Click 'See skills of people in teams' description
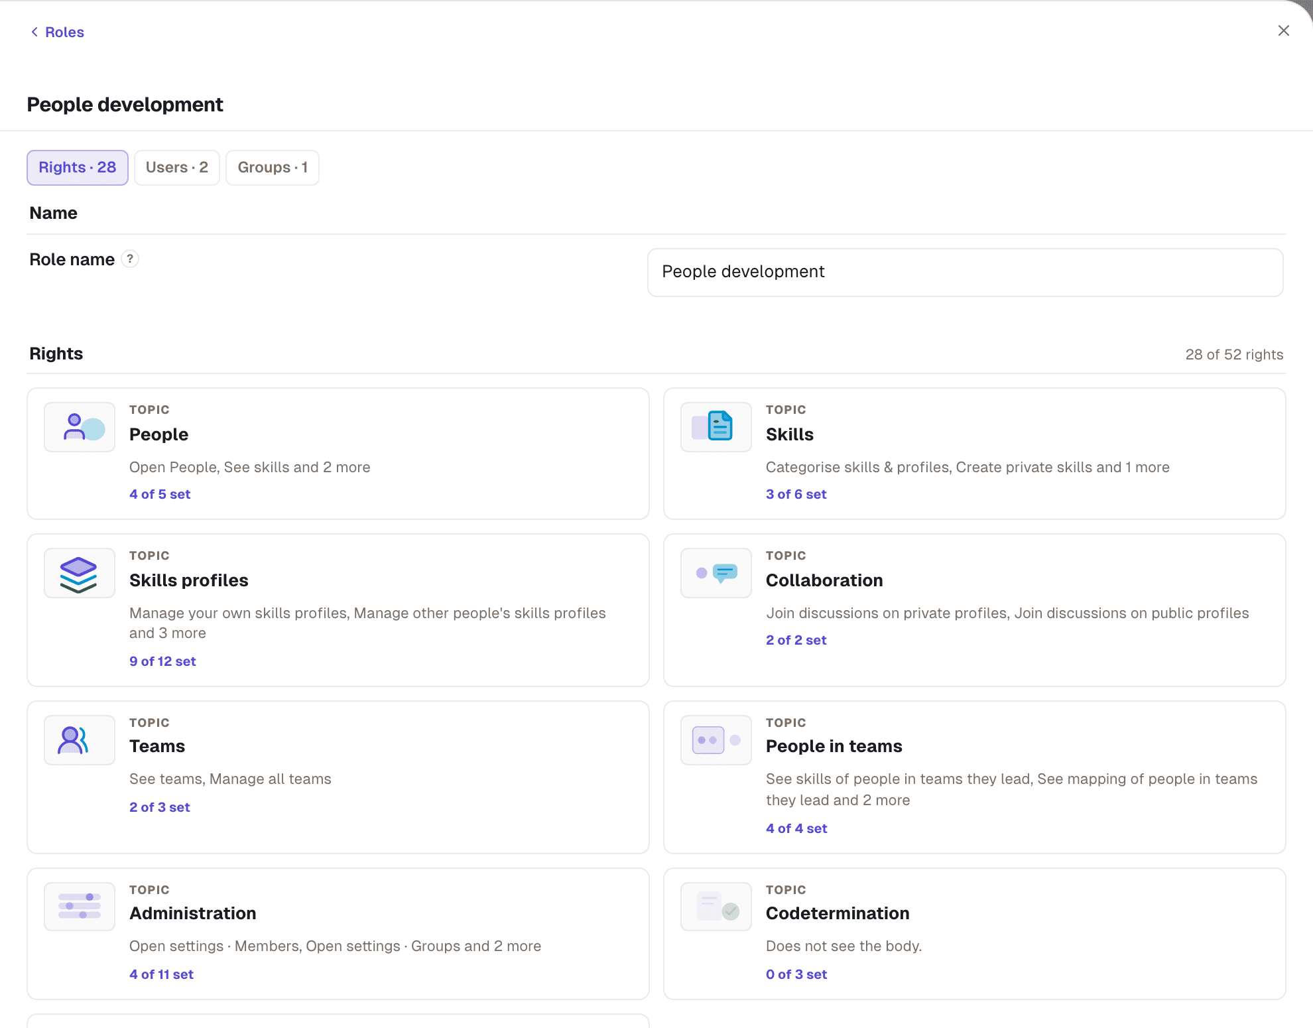 (1011, 789)
